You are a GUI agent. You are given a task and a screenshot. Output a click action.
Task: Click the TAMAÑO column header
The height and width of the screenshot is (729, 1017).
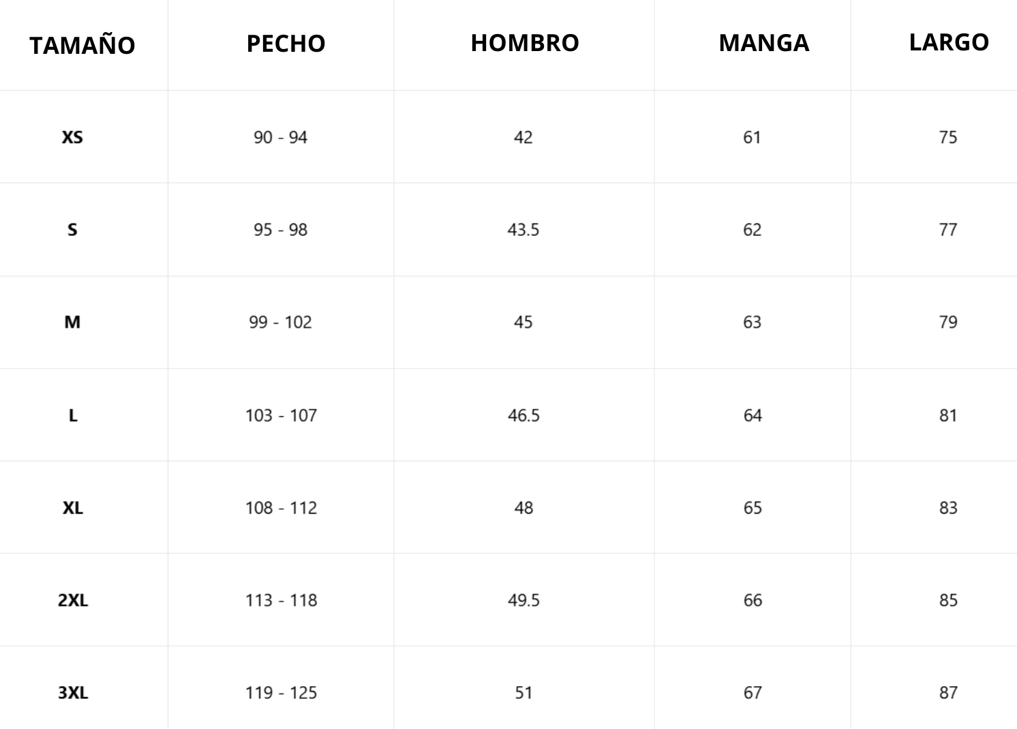pos(82,46)
